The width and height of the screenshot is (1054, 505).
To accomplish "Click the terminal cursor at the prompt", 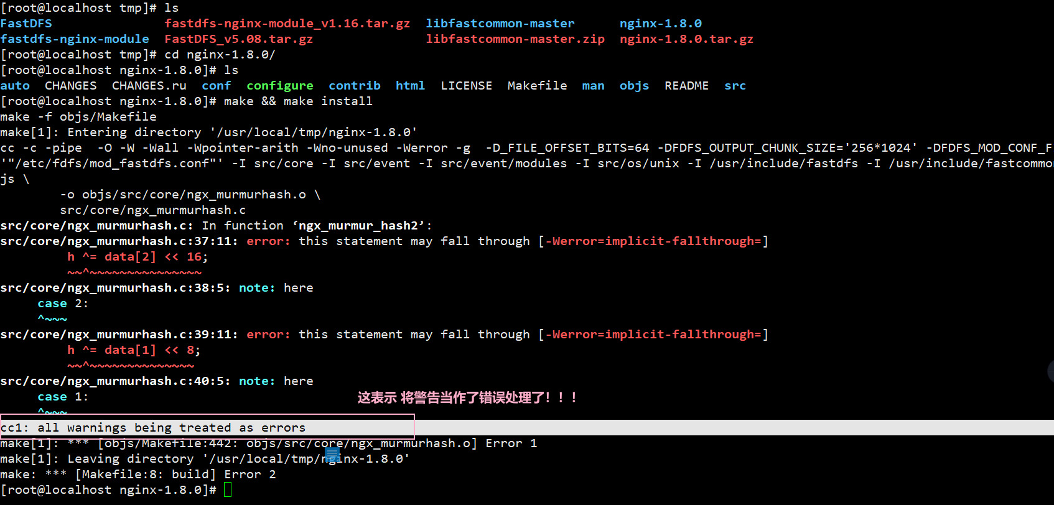I will click(228, 490).
